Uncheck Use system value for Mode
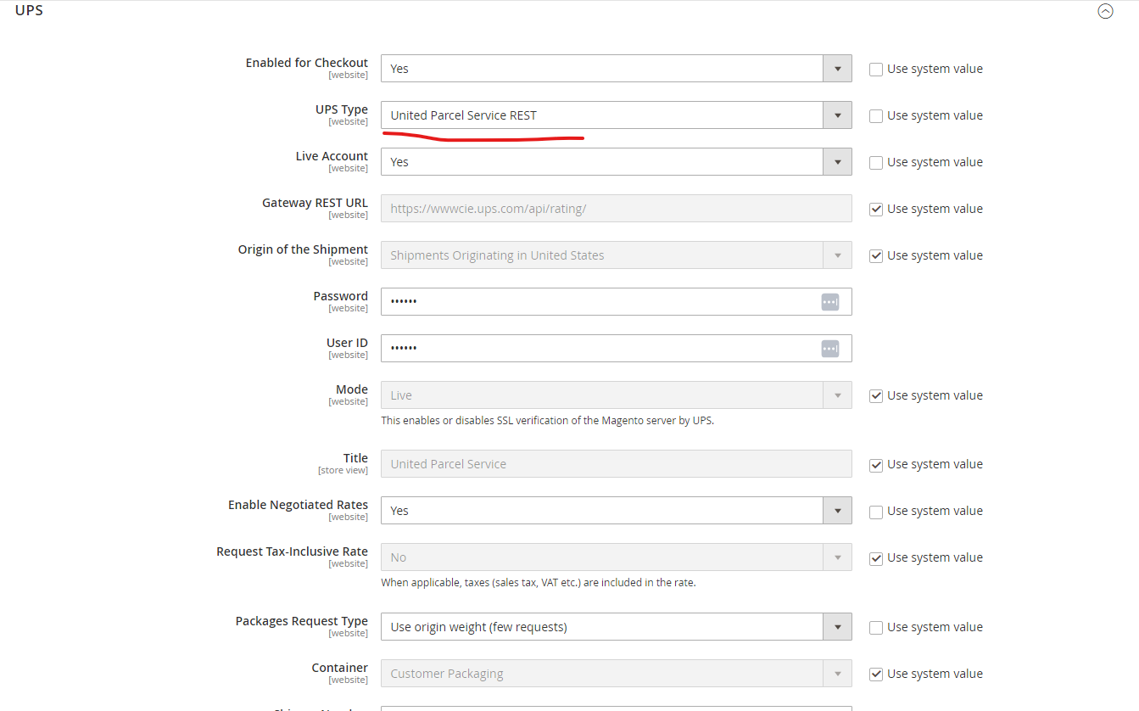The height and width of the screenshot is (711, 1139). 875,395
